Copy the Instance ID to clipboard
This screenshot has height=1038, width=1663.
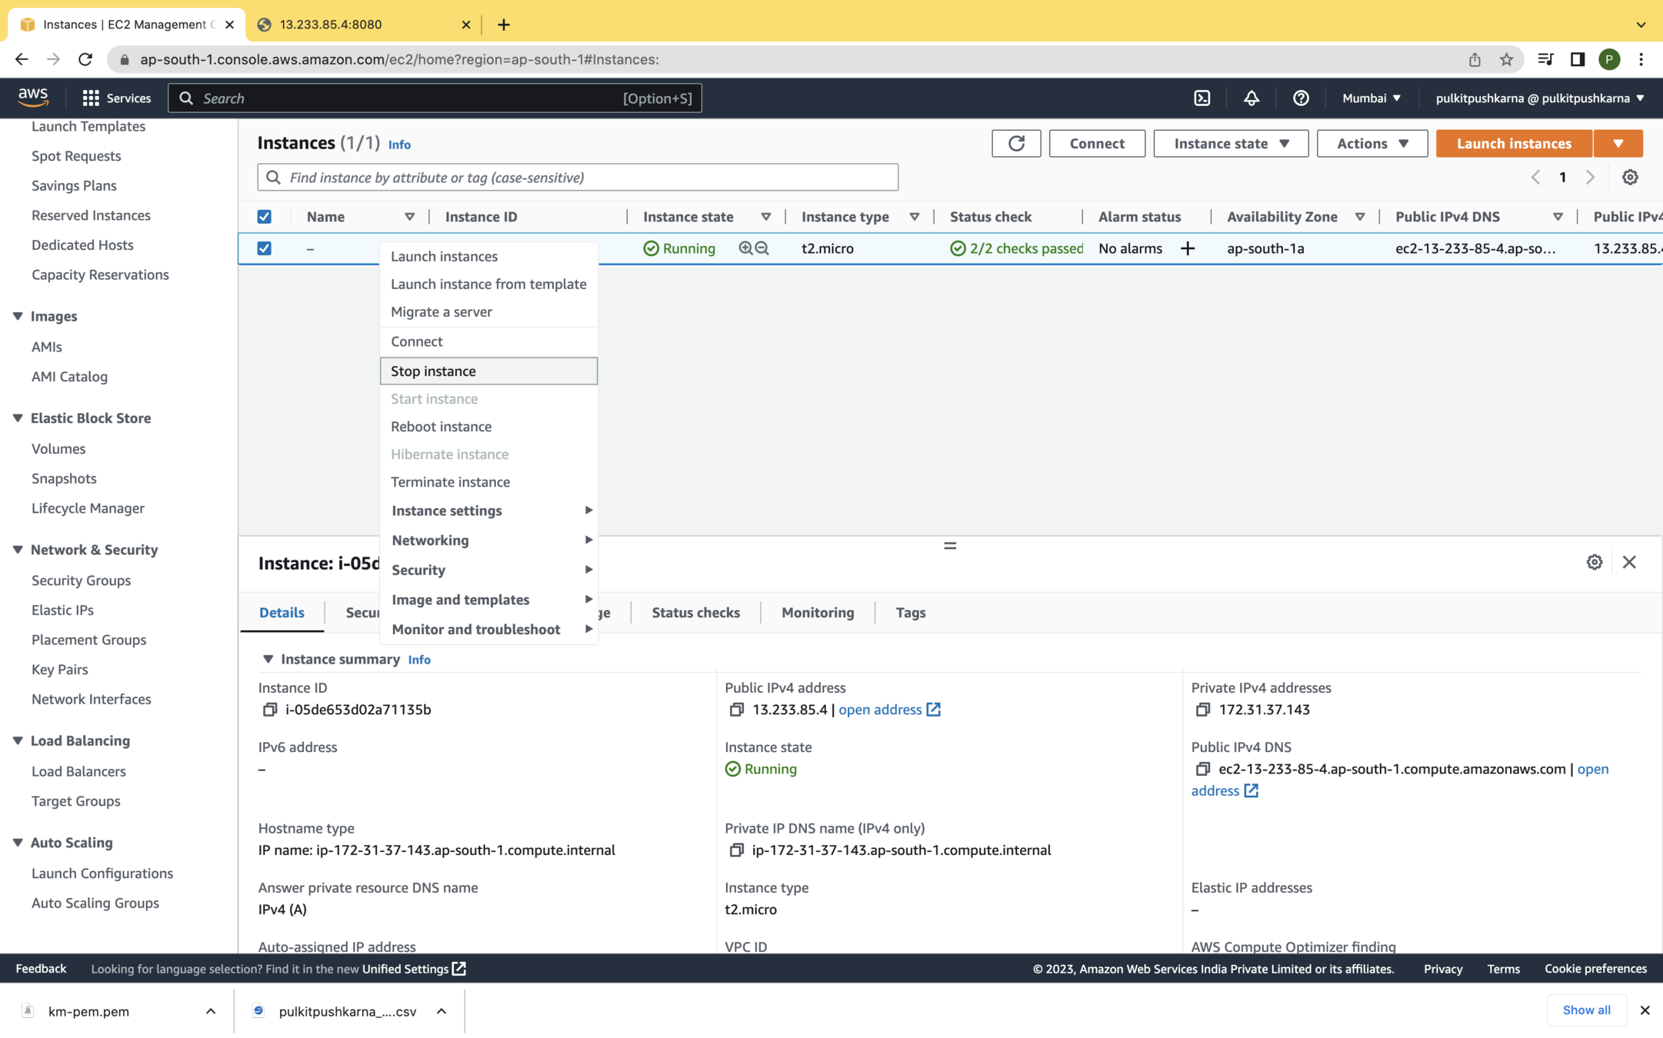[269, 710]
